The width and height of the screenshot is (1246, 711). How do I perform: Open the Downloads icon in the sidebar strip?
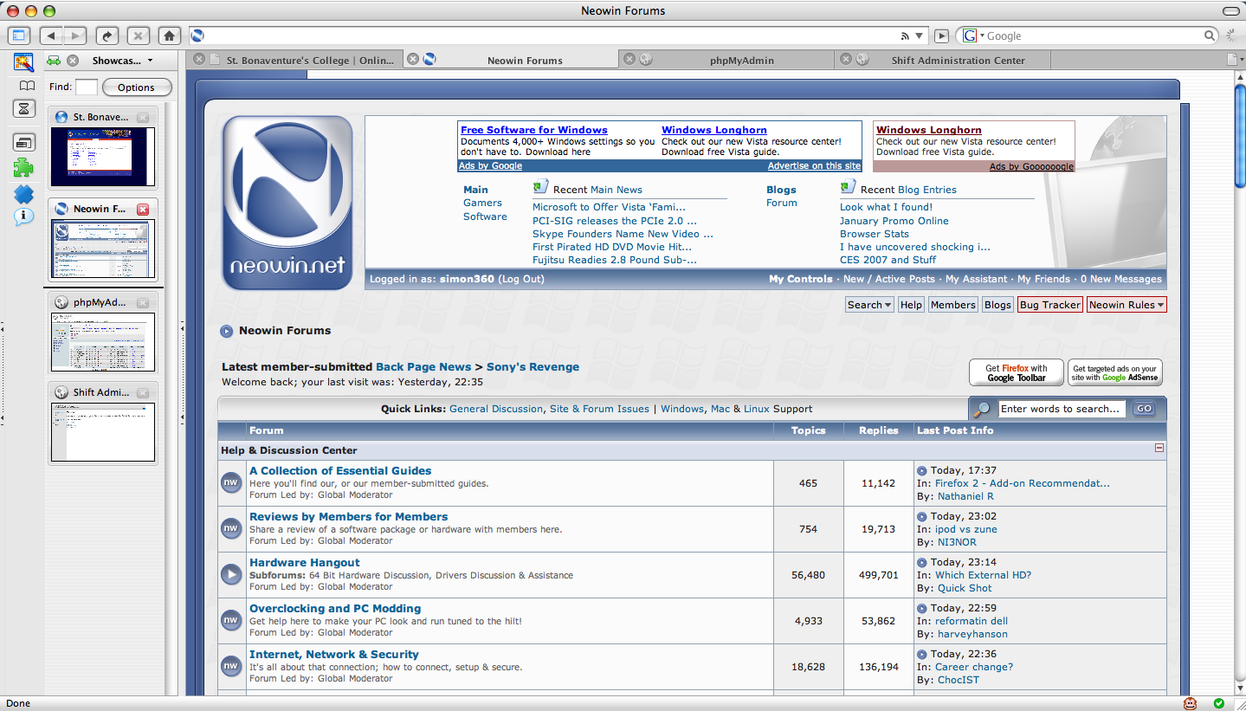click(23, 143)
